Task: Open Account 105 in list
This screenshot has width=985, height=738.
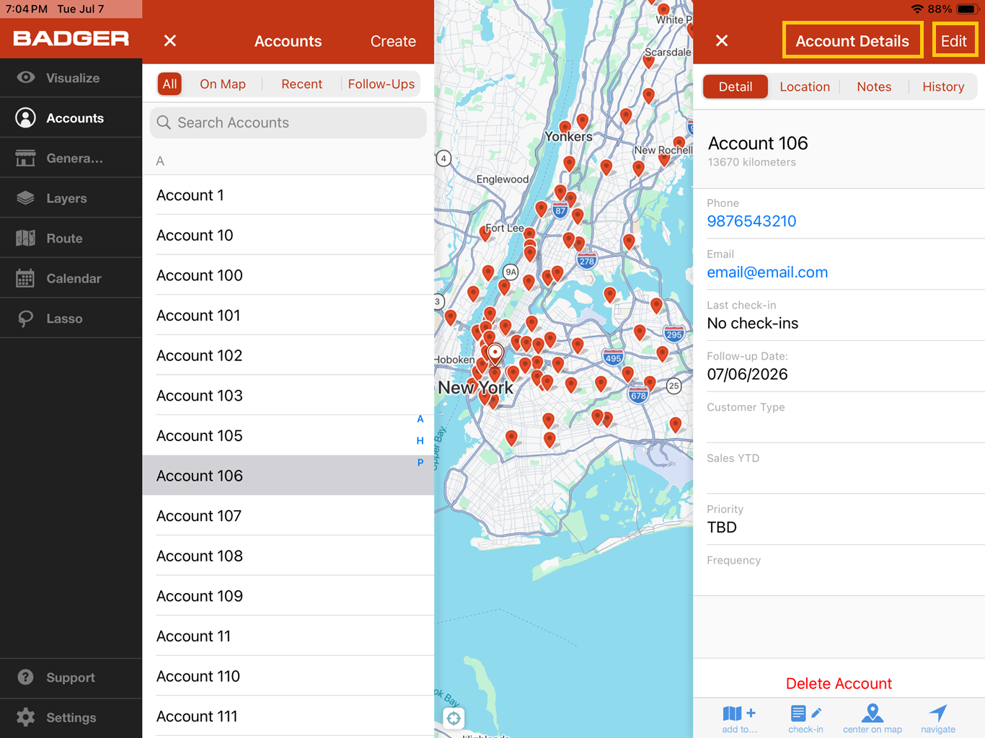Action: (x=288, y=436)
